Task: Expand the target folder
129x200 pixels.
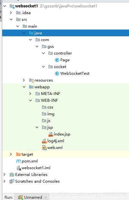Action: [11, 154]
